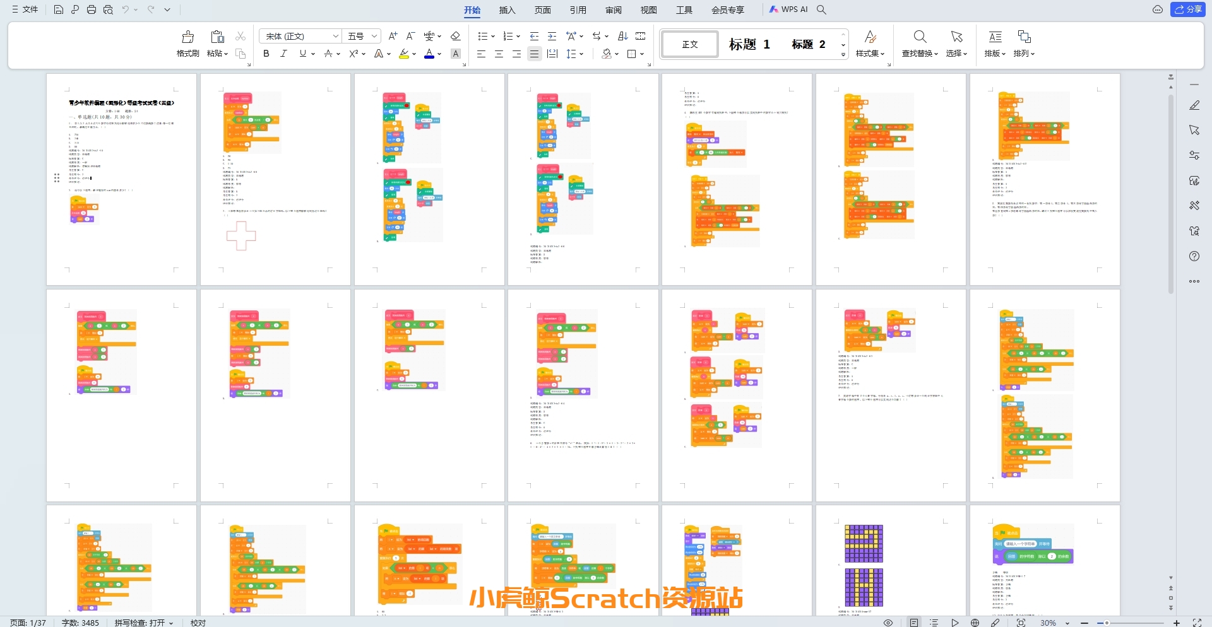The image size is (1212, 627).
Task: Click the fit-page icon beside zoom percentage
Action: [1021, 623]
